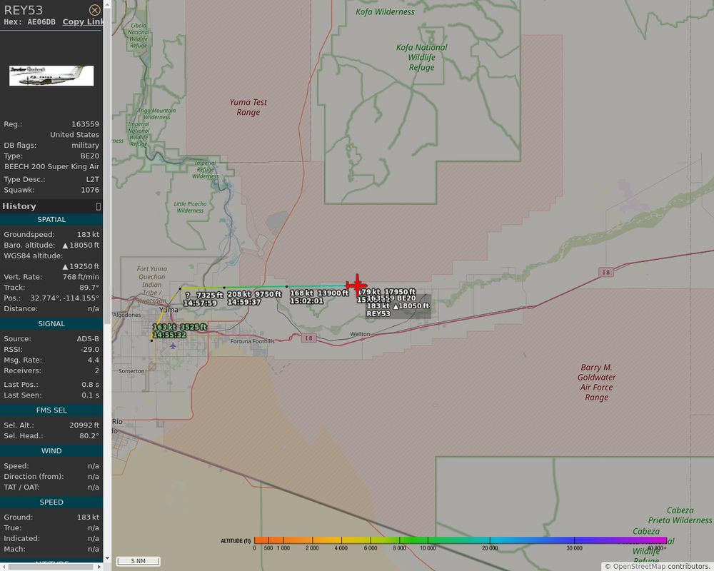Viewport: 714px width, 571px height.
Task: Click the RSSI -29.0 value
Action: [x=90, y=349]
